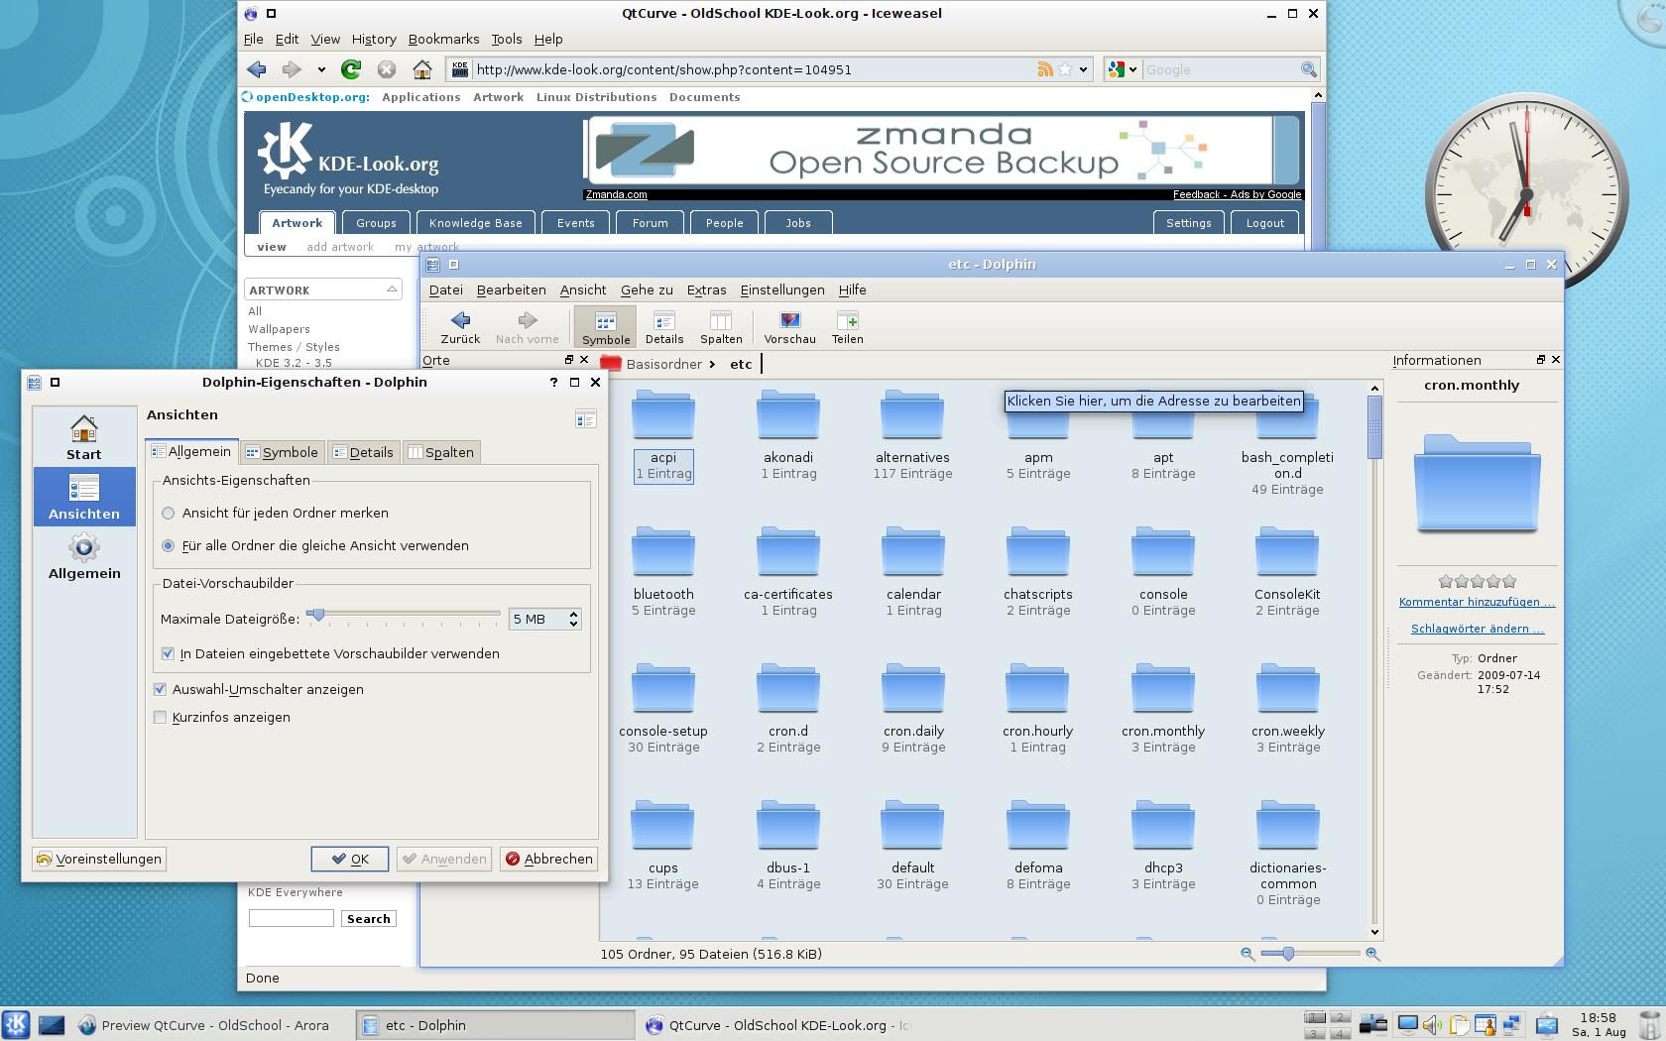The width and height of the screenshot is (1666, 1041).
Task: Open Iceweasel Bookmarks menu
Action: tap(443, 39)
